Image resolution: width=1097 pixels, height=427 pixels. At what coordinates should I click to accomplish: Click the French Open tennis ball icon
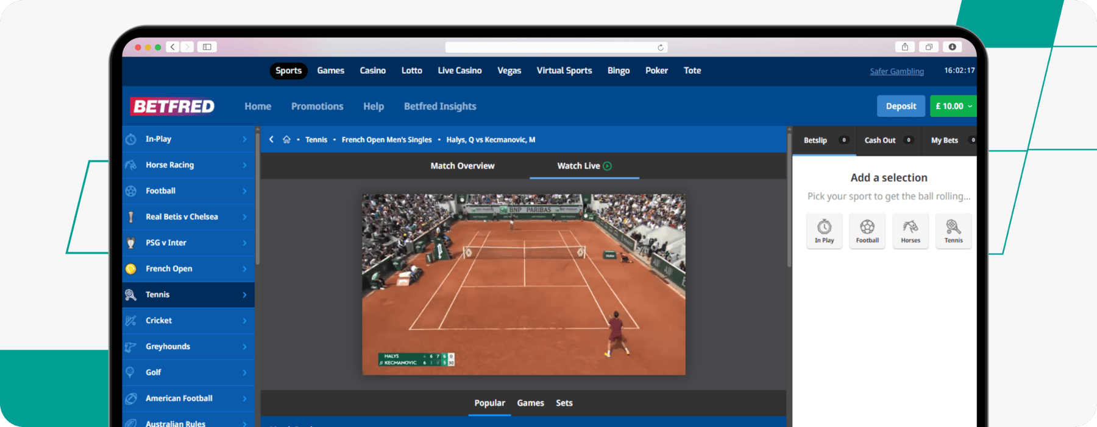(131, 269)
